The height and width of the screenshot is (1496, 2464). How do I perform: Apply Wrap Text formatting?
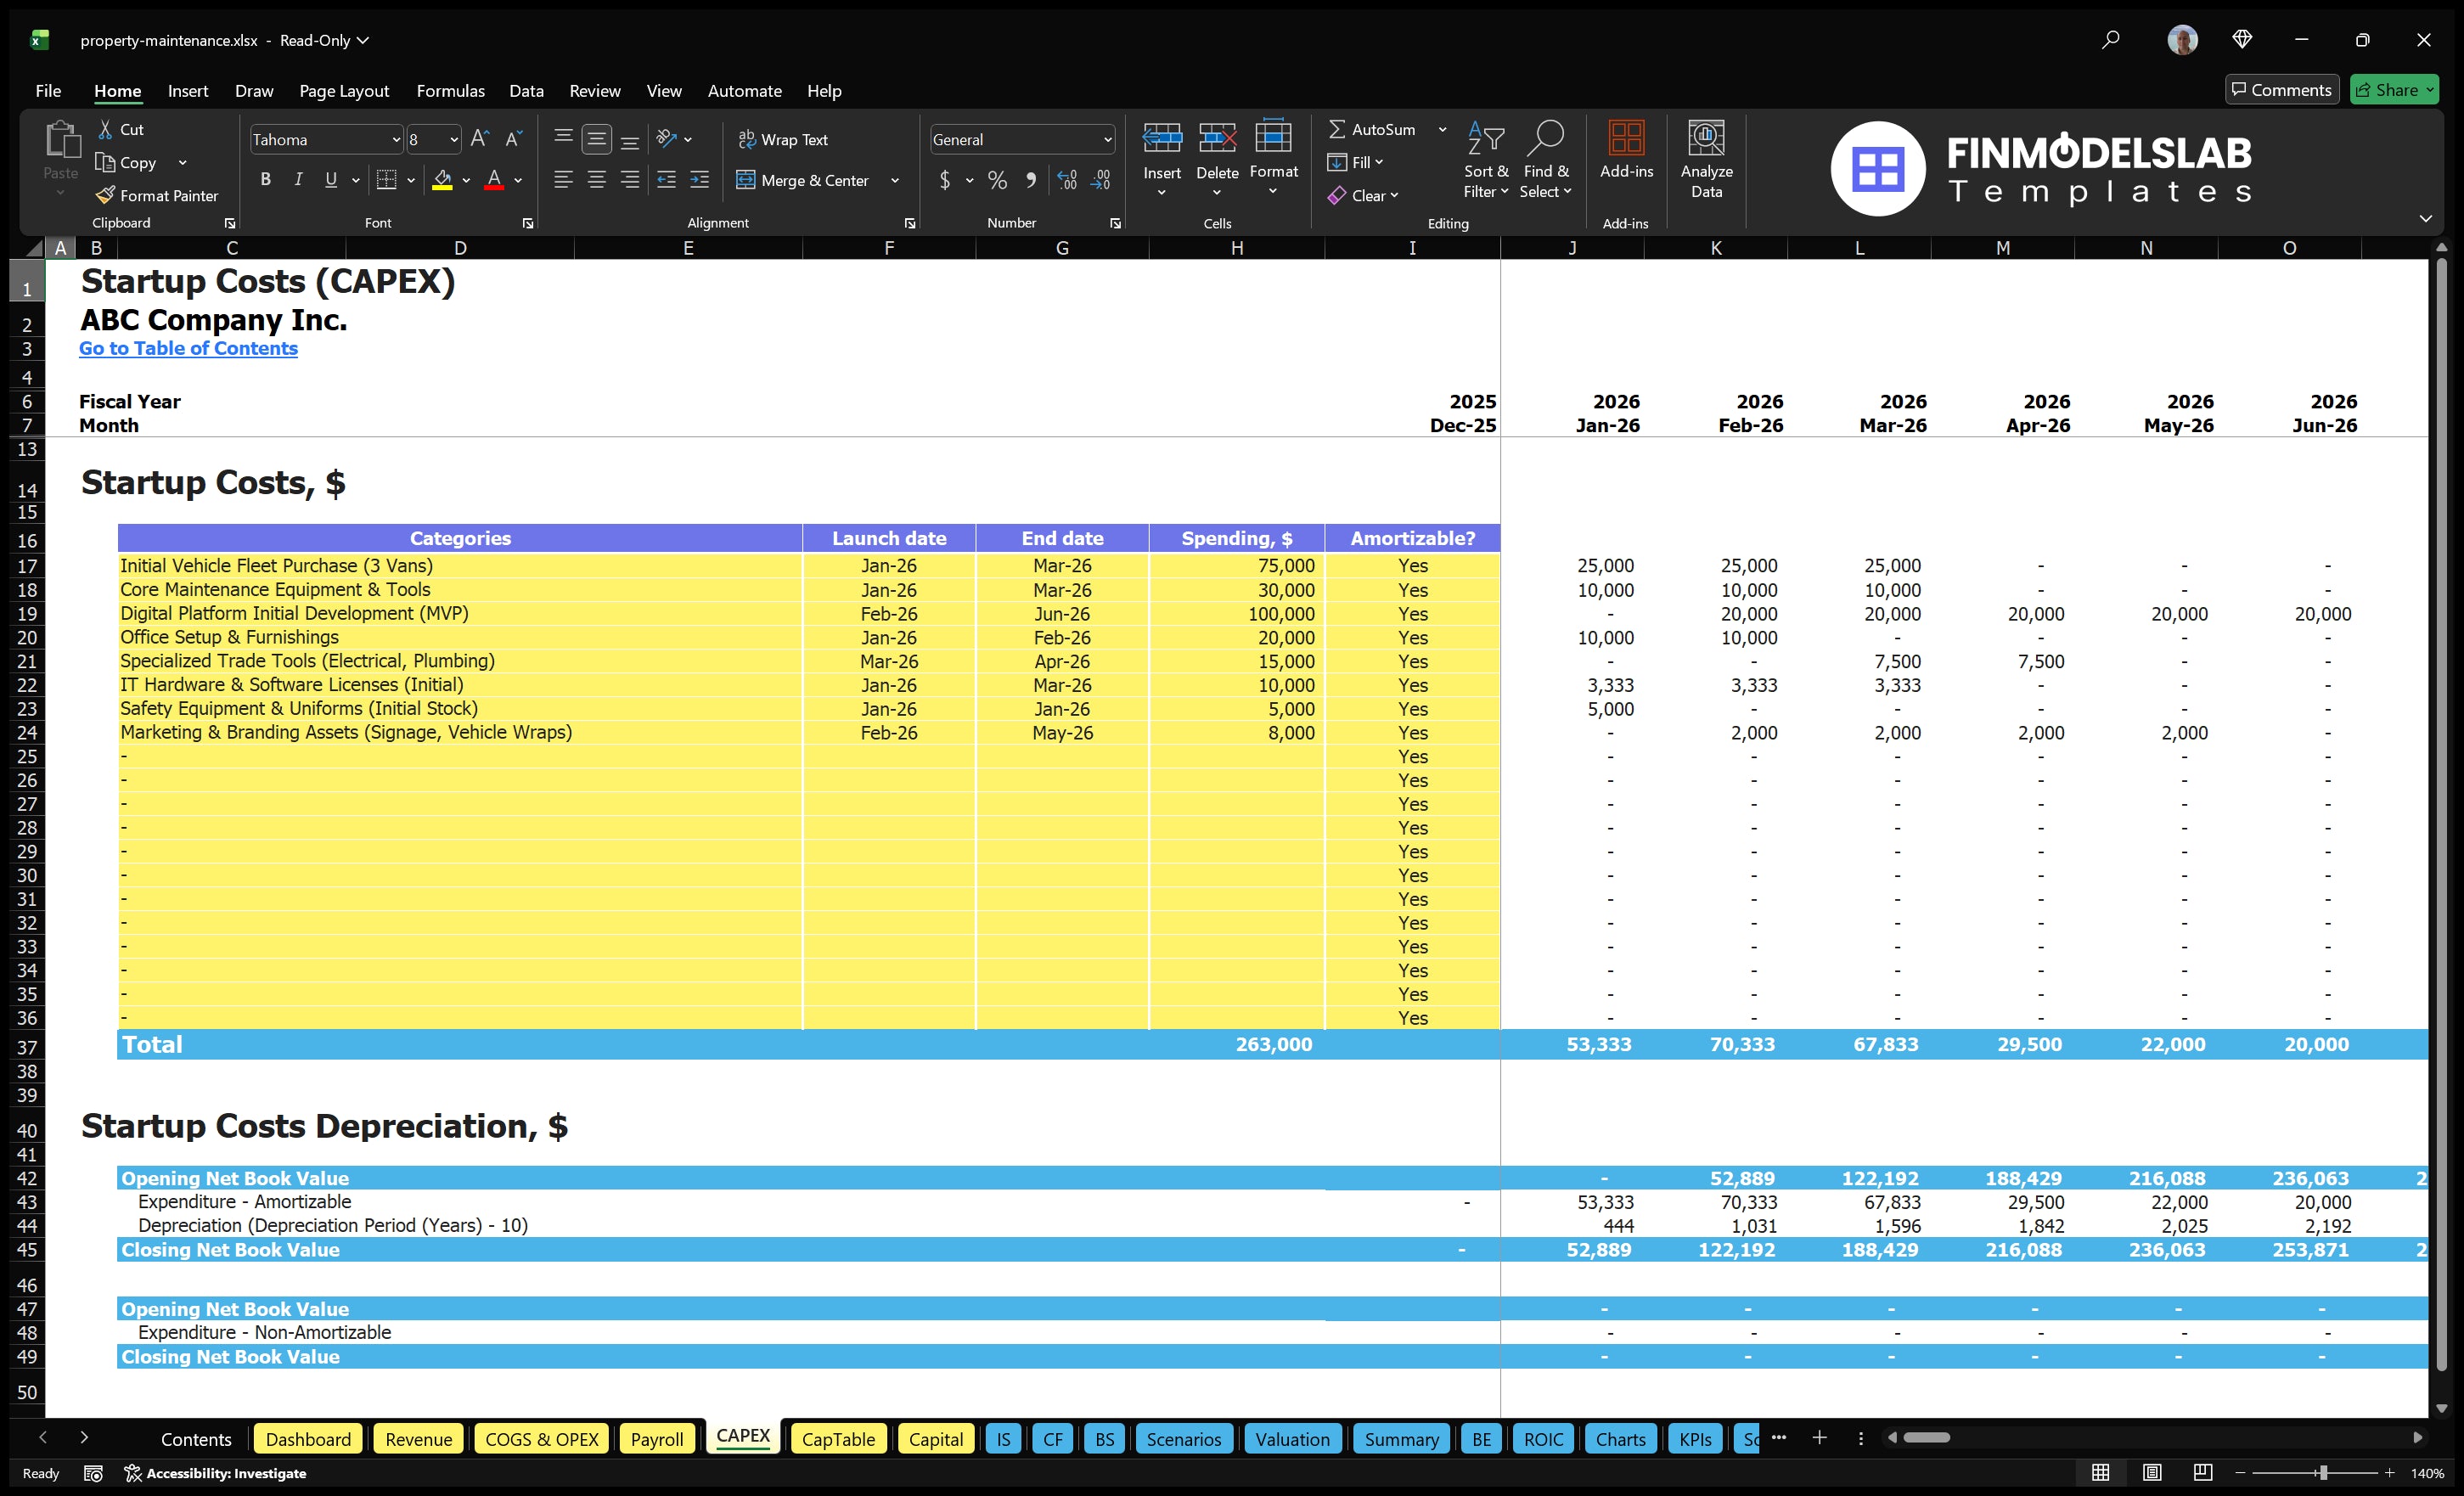coord(784,139)
